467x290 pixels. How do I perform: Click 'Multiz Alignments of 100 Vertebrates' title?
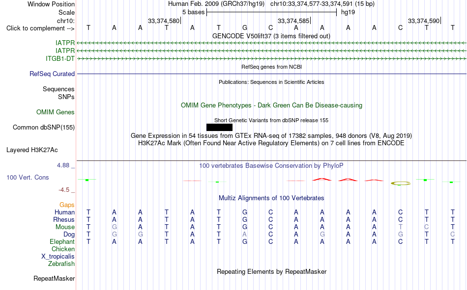(x=271, y=198)
